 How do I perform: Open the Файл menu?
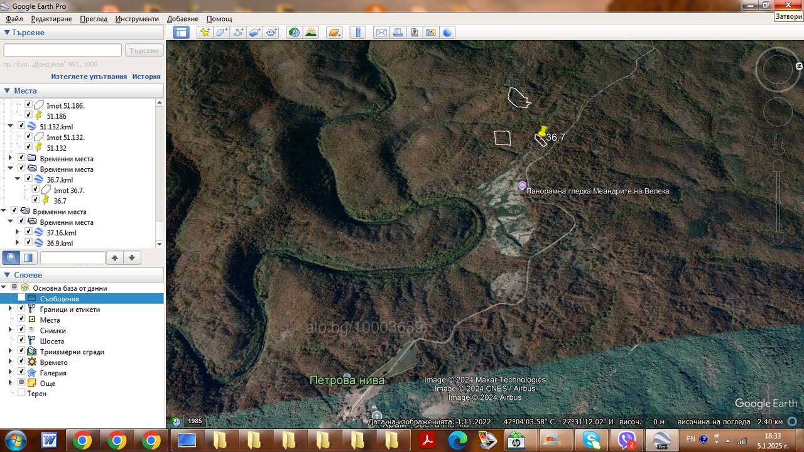tap(14, 19)
